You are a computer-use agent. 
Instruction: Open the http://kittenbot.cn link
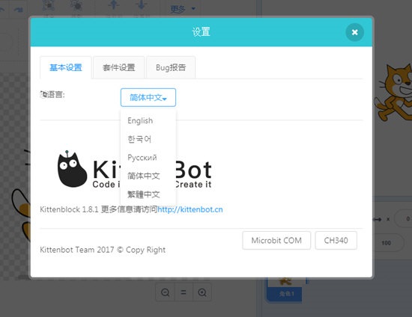[x=190, y=209]
